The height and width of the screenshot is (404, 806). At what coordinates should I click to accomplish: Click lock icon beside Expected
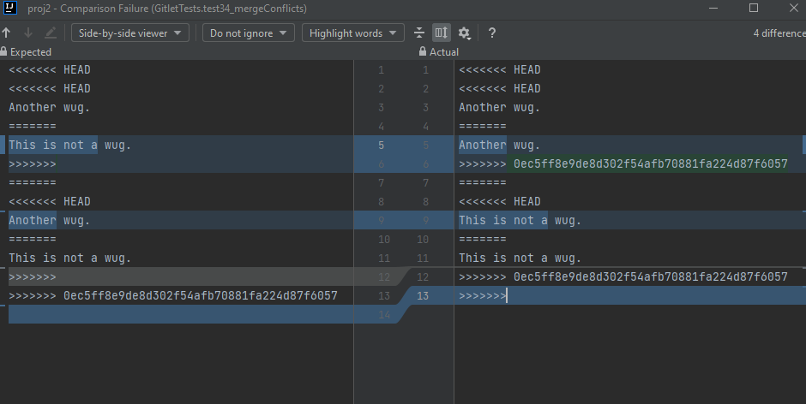pos(4,52)
